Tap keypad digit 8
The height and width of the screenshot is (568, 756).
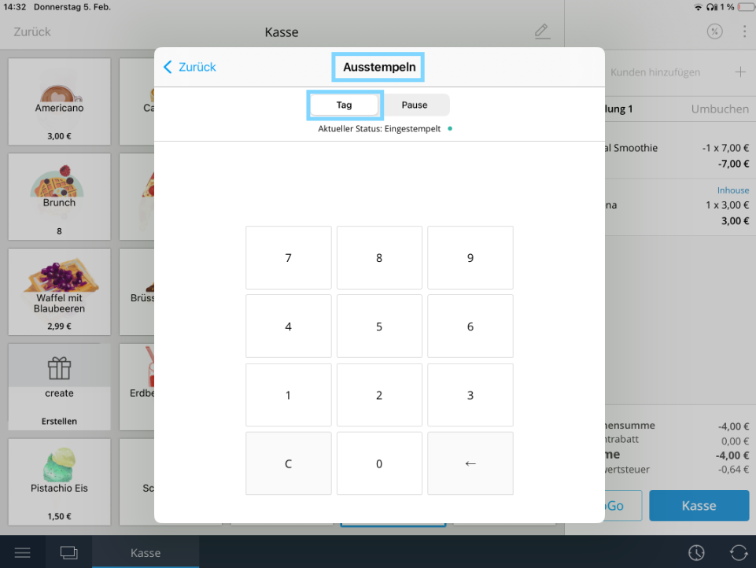coord(379,258)
